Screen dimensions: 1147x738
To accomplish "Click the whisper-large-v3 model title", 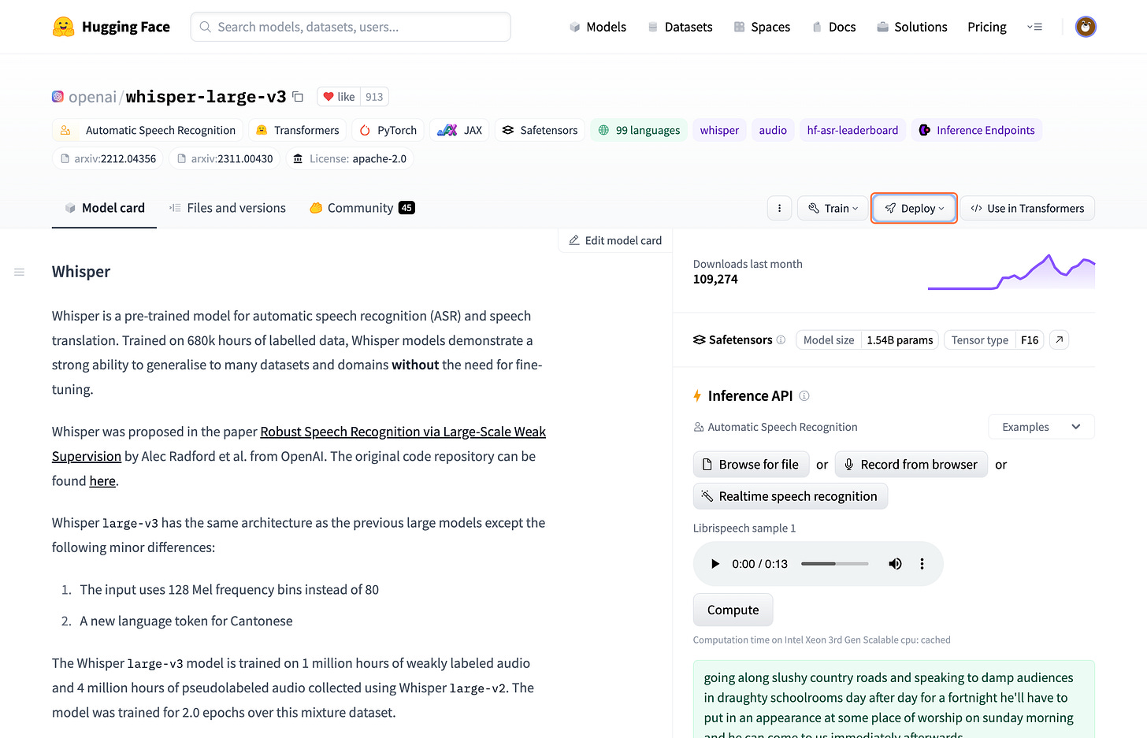I will 206,97.
